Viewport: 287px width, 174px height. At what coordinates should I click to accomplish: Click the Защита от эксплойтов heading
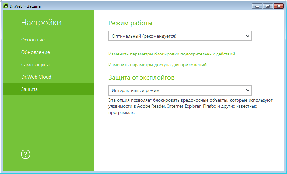point(141,78)
